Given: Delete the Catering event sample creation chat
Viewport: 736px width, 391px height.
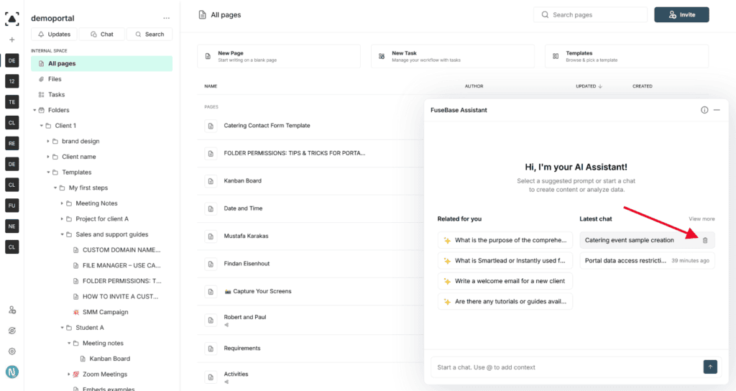Looking at the screenshot, I should coord(705,240).
